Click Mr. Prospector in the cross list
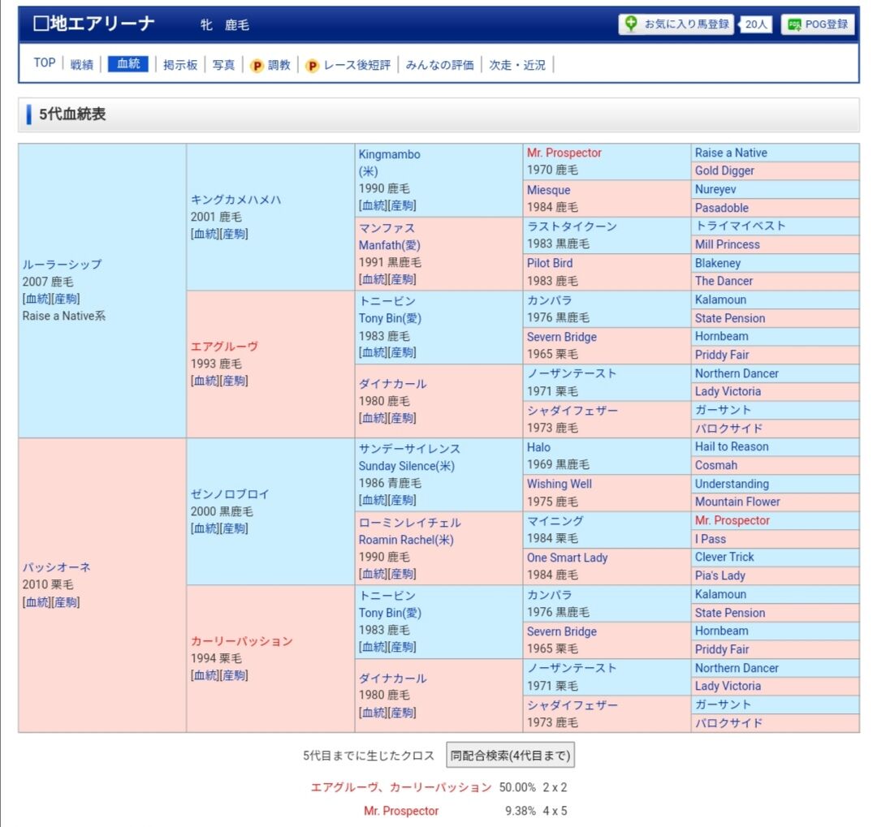 pyautogui.click(x=401, y=811)
